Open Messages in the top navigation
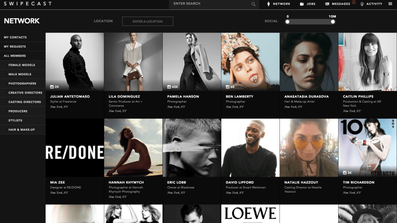397x223 pixels. [x=341, y=4]
